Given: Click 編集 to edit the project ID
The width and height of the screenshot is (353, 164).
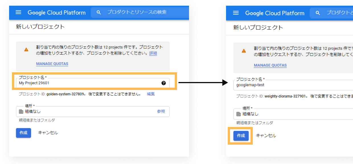Looking at the screenshot, I should click(151, 94).
